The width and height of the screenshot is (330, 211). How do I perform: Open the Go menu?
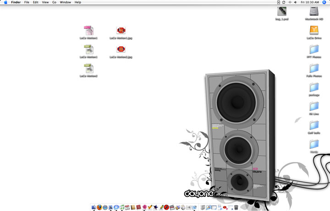[x=54, y=2]
